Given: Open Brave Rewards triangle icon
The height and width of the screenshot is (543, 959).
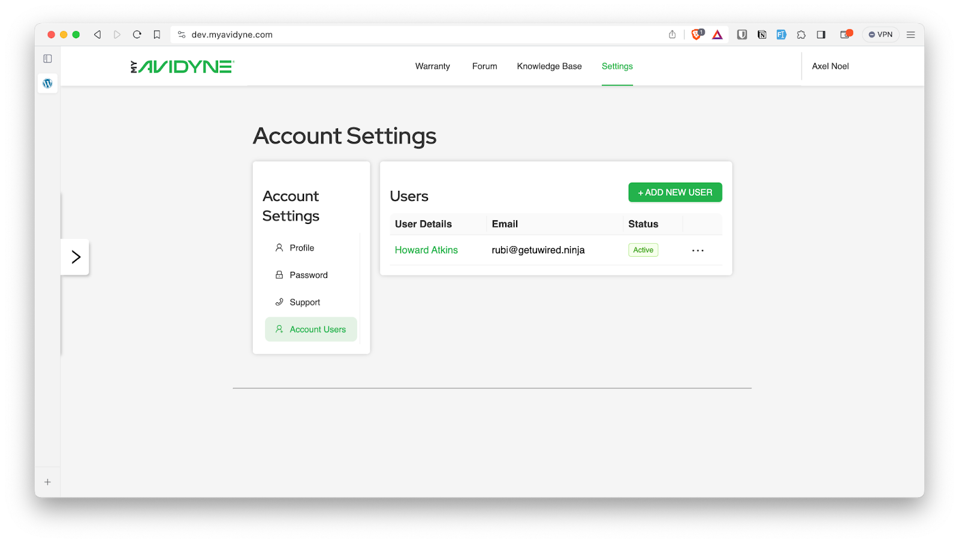Looking at the screenshot, I should [717, 35].
